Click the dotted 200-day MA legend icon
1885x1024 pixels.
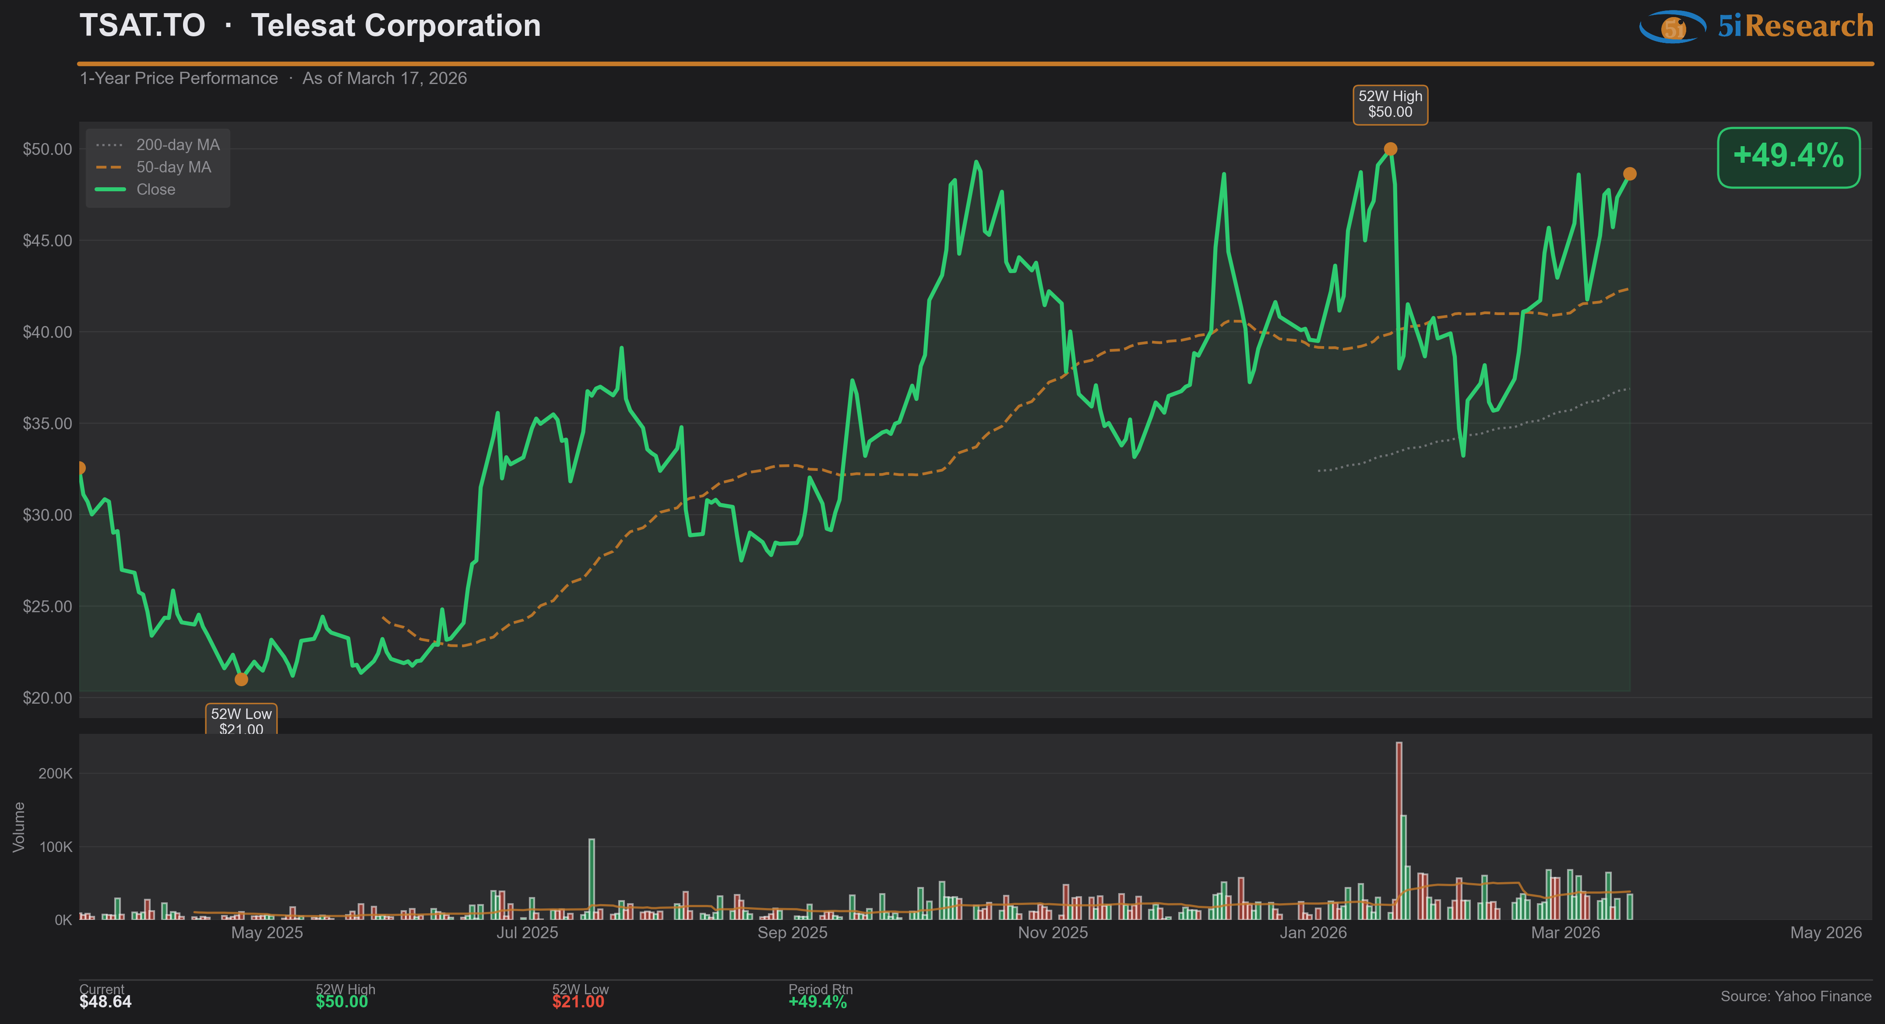[110, 145]
